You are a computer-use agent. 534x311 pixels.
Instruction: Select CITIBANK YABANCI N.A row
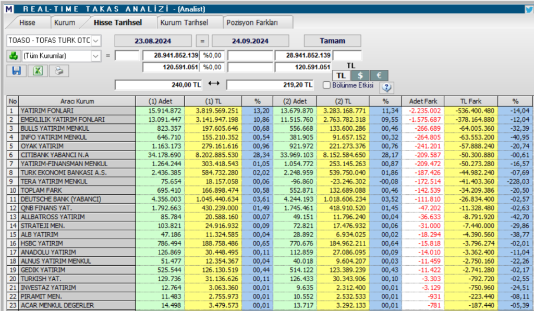[x=270, y=155]
